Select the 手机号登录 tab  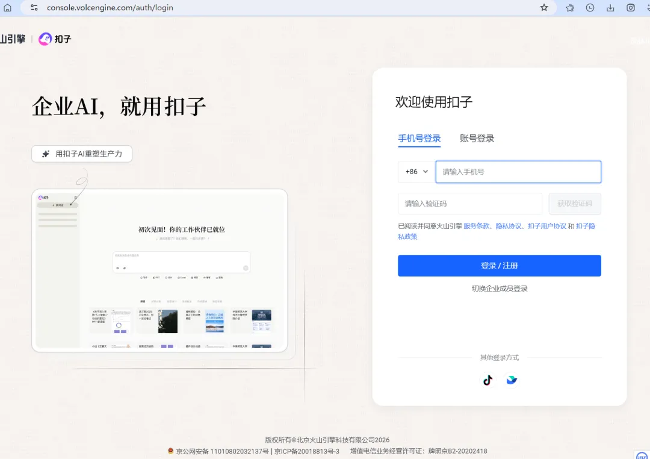[x=419, y=139]
